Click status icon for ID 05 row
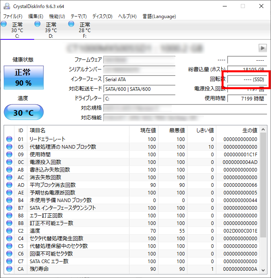The width and height of the screenshot is (271, 278). click(x=9, y=147)
